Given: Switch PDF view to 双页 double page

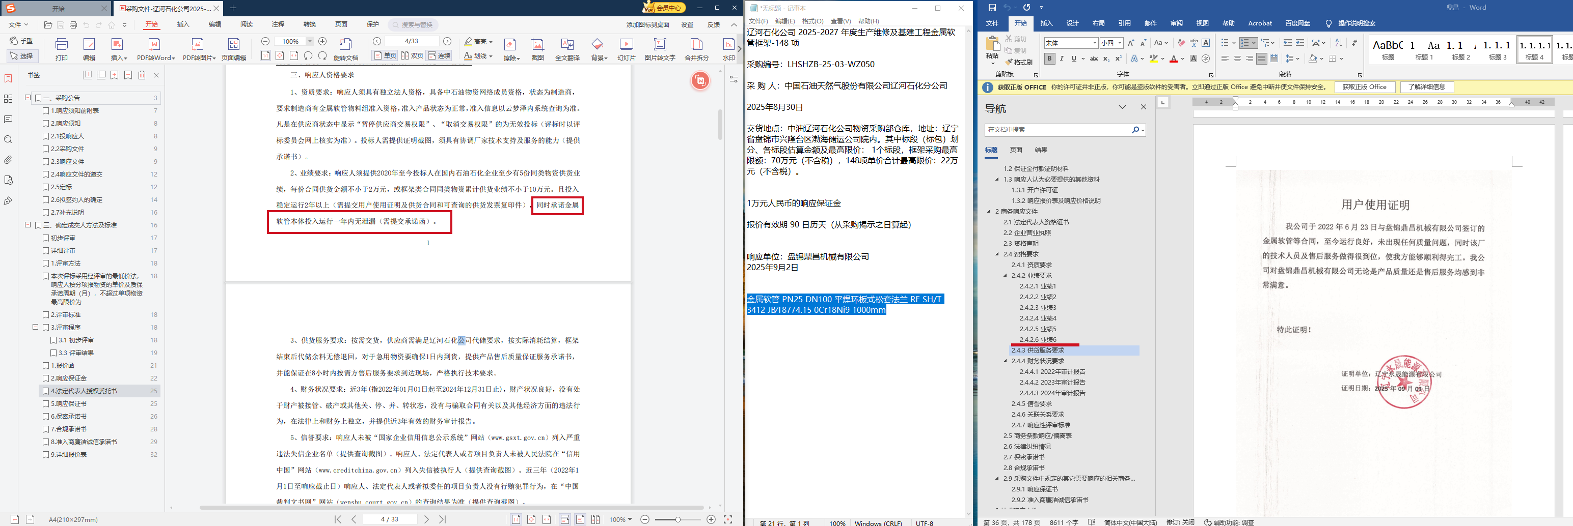Looking at the screenshot, I should (x=412, y=56).
